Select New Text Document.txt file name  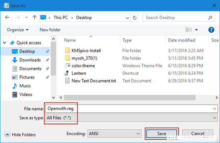tap(94, 81)
